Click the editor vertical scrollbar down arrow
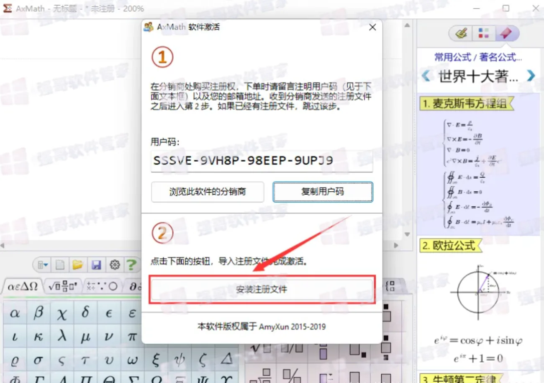The height and width of the screenshot is (383, 544). pyautogui.click(x=408, y=234)
